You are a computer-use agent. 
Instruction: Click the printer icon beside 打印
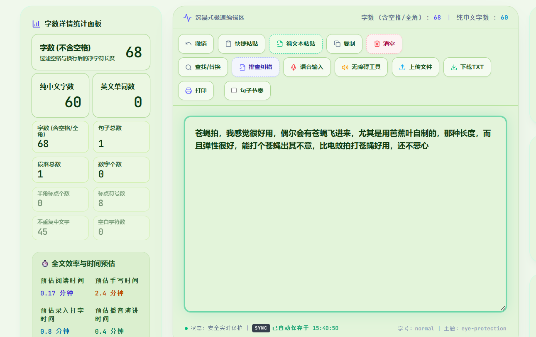pyautogui.click(x=188, y=91)
